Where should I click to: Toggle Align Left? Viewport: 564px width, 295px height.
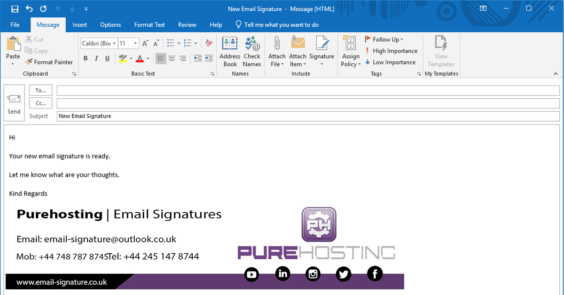(x=161, y=58)
